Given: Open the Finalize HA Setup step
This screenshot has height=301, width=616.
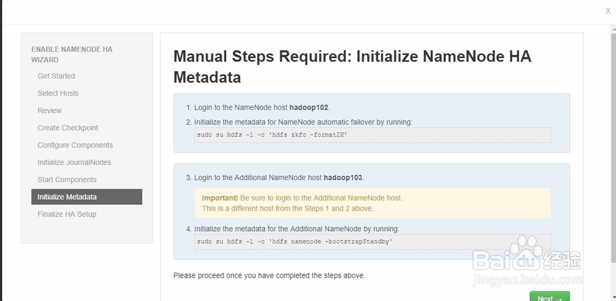Looking at the screenshot, I should coord(67,214).
